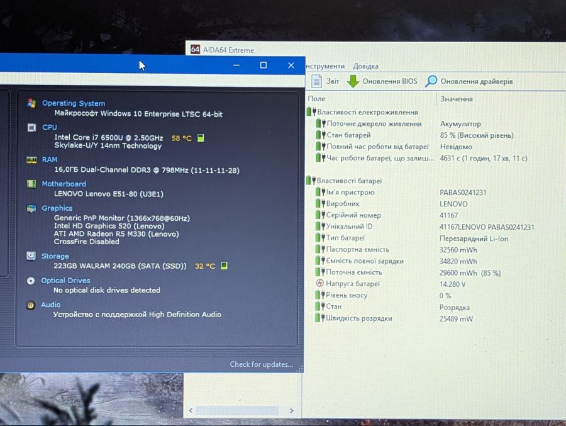Click the value 34820 mWh
Screen dimensions: 566x426
click(458, 261)
